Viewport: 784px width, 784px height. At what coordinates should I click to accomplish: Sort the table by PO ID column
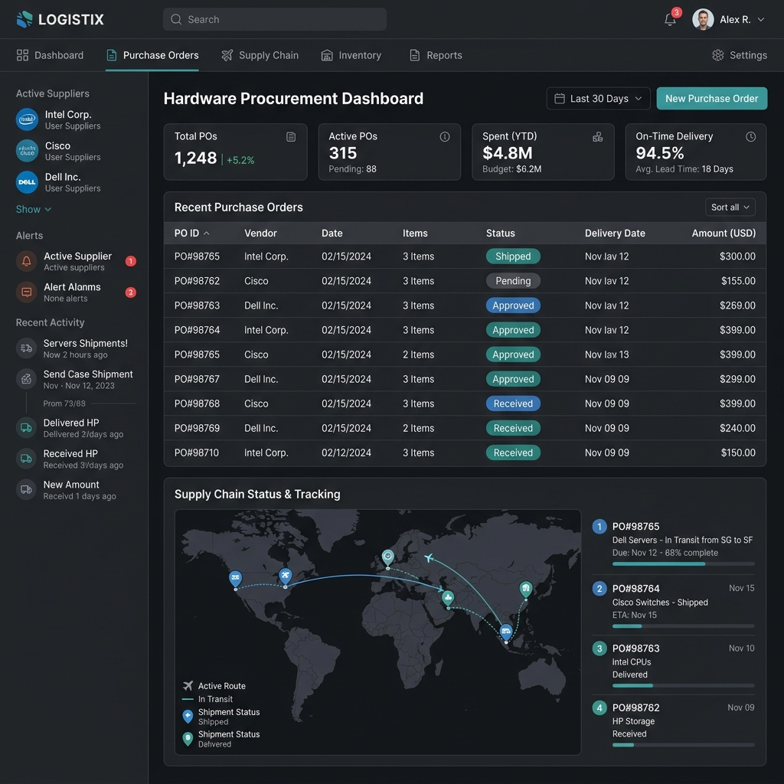[x=191, y=233]
